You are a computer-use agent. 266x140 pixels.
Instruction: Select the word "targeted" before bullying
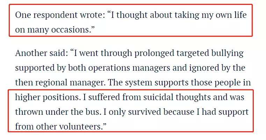tap(193, 54)
